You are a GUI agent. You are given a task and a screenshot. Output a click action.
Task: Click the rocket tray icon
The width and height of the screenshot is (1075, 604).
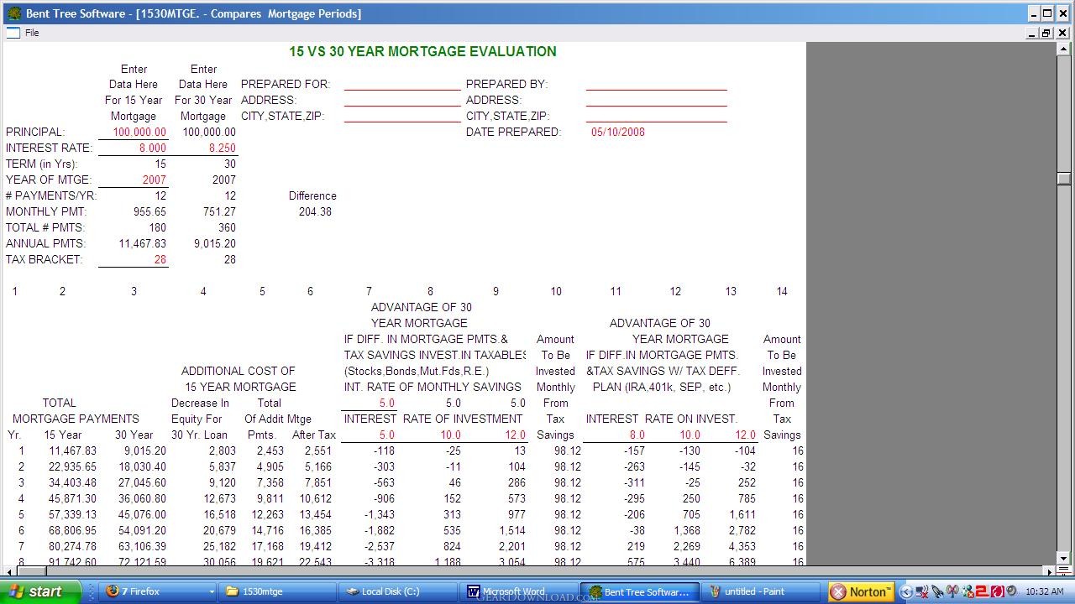pos(937,591)
